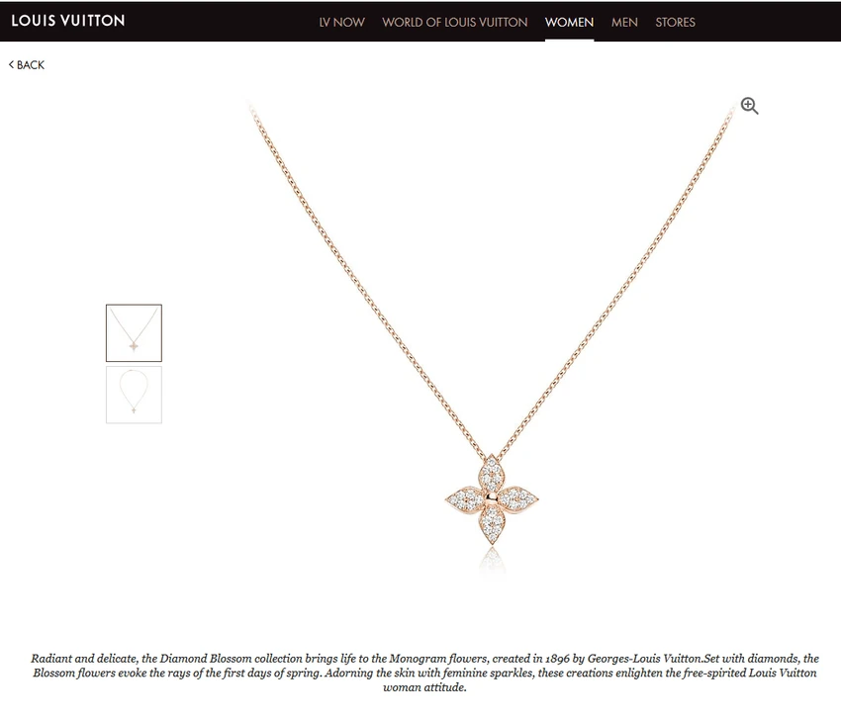841x720 pixels.
Task: Click the diamond flower pendant center bead
Action: [x=492, y=498]
